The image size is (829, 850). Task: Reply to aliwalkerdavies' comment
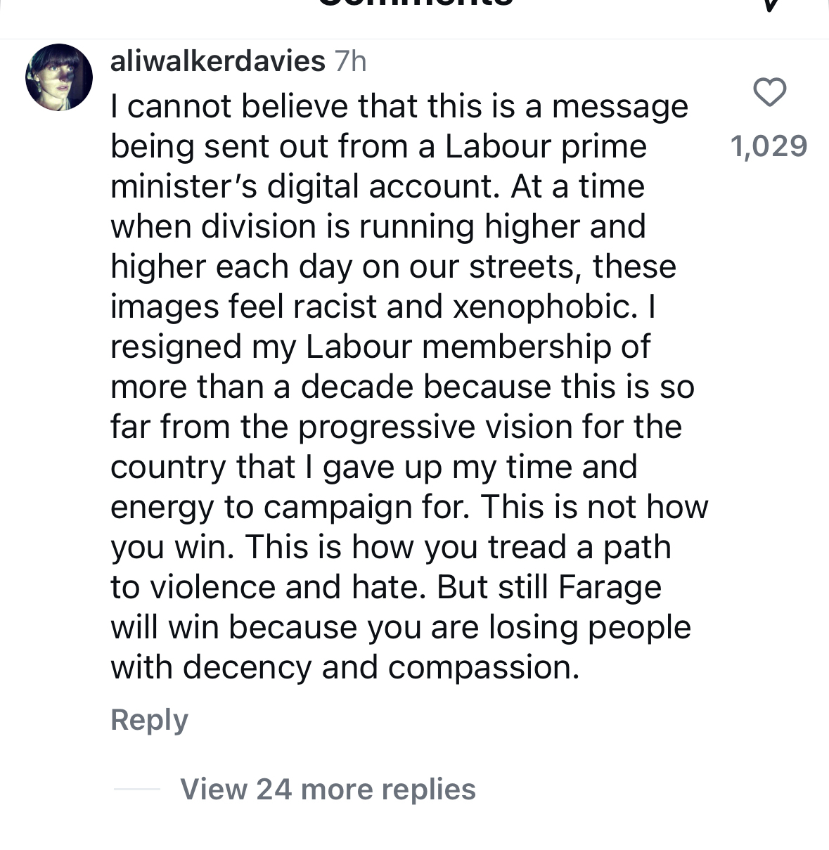pos(149,720)
